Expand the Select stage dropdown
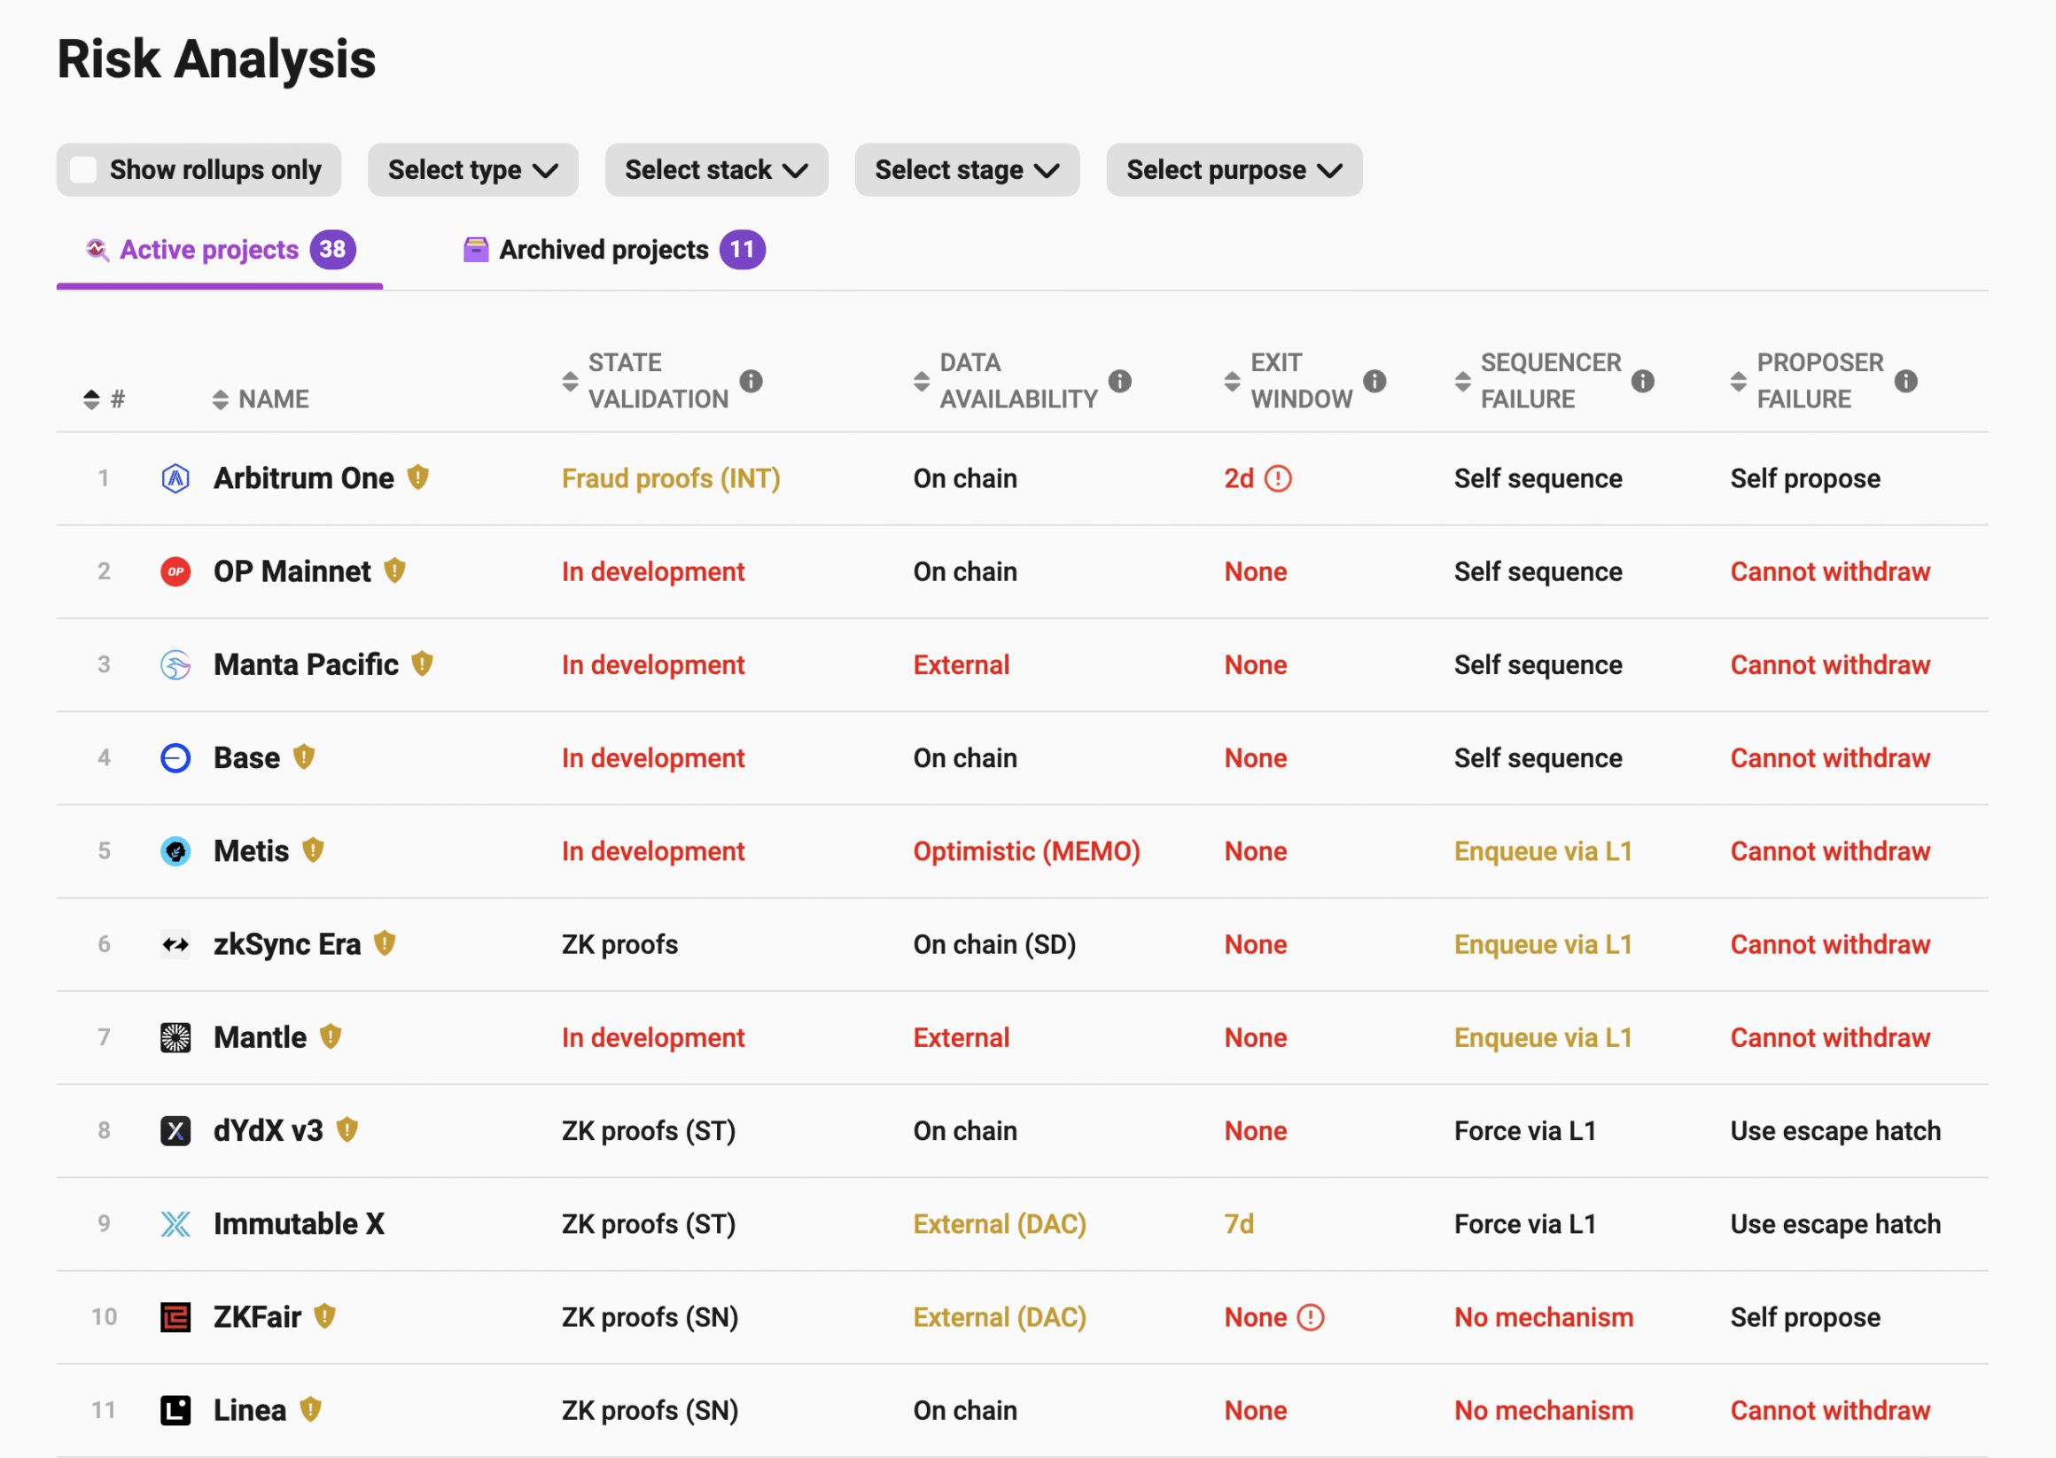 [967, 170]
